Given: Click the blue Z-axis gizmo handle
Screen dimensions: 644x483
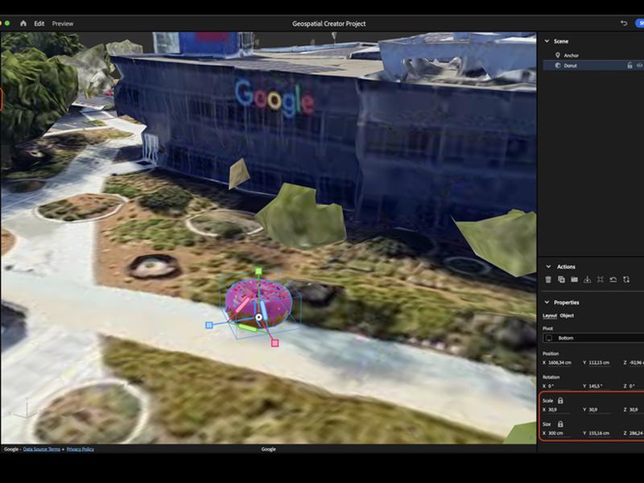Looking at the screenshot, I should pyautogui.click(x=209, y=325).
